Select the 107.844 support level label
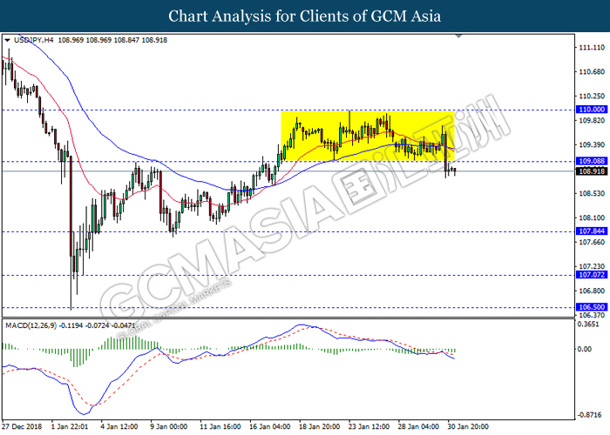Screen dimensions: 610x435 592,231
